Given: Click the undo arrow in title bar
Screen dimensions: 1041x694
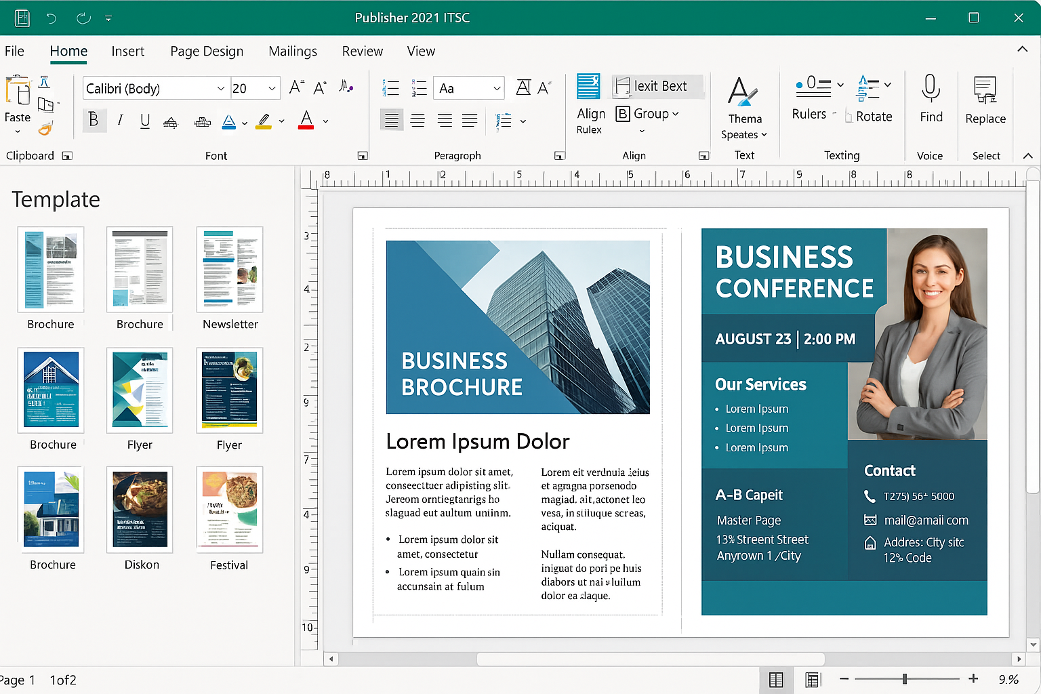Looking at the screenshot, I should point(52,18).
